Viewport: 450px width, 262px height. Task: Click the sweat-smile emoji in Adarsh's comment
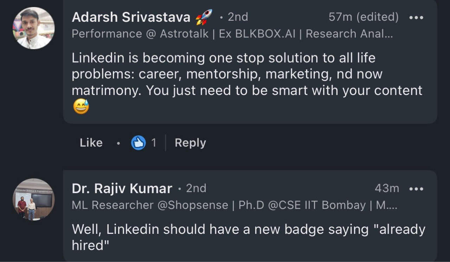click(81, 107)
